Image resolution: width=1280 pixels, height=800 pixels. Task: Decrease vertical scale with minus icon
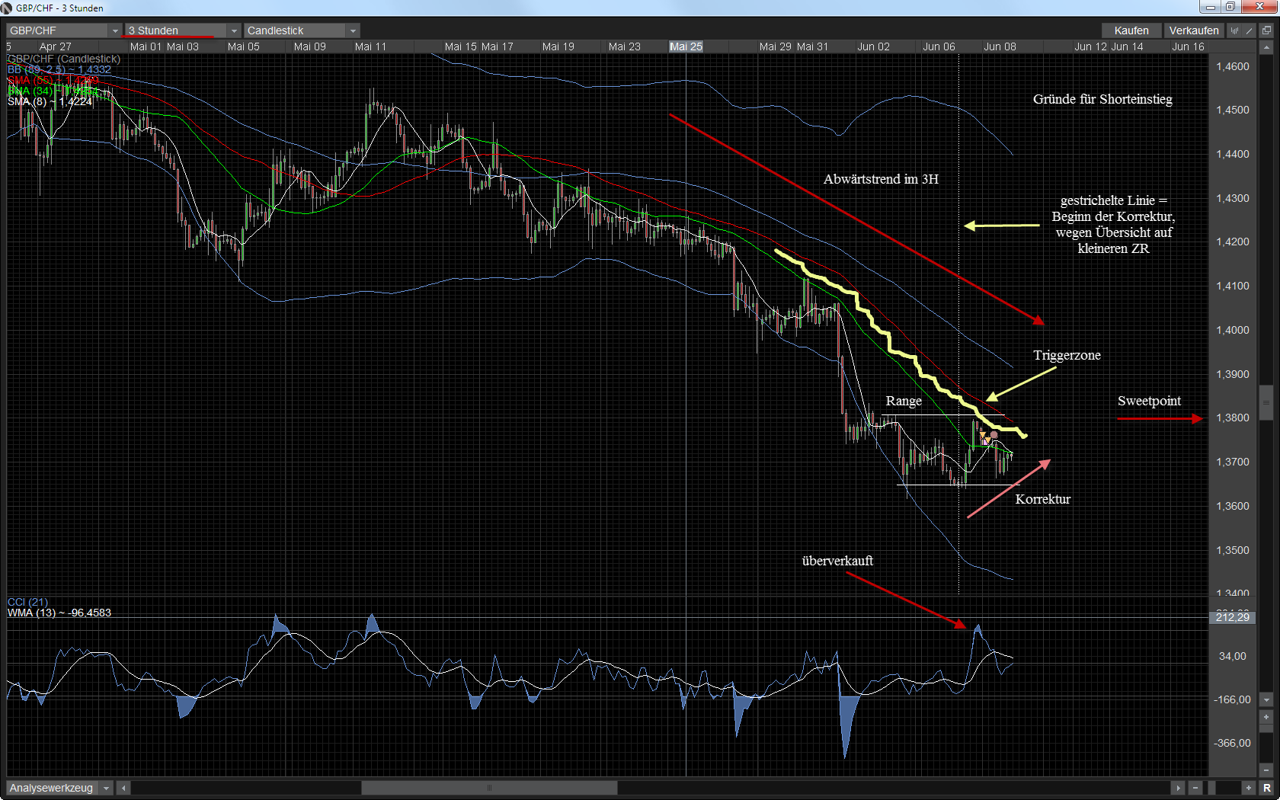click(x=1266, y=770)
